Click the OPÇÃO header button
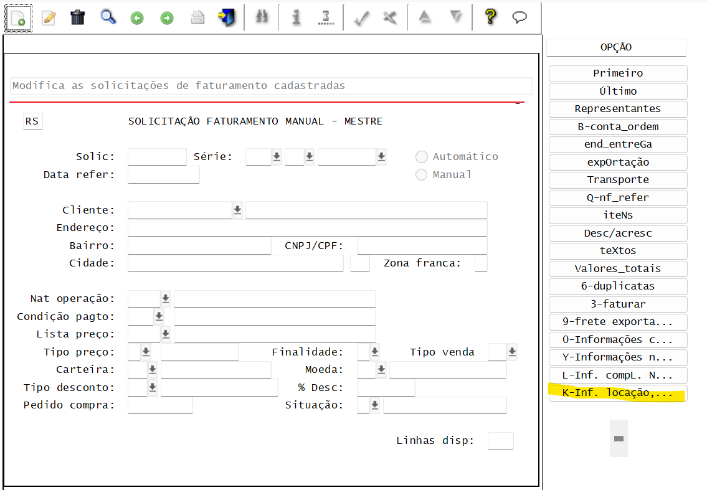The height and width of the screenshot is (490, 707). [617, 47]
